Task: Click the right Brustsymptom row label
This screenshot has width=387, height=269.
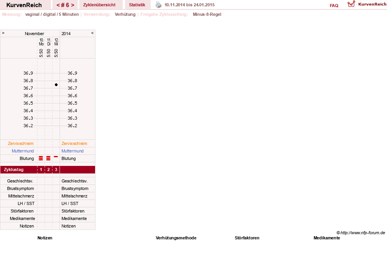Action: 75,188
